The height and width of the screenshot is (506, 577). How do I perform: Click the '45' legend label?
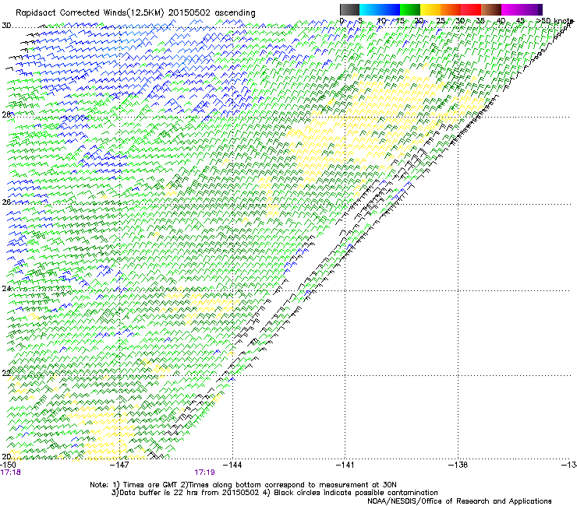click(520, 20)
